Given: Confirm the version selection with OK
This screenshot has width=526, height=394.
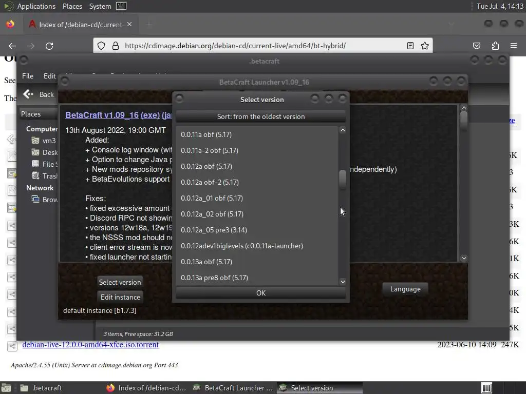Looking at the screenshot, I should point(260,293).
